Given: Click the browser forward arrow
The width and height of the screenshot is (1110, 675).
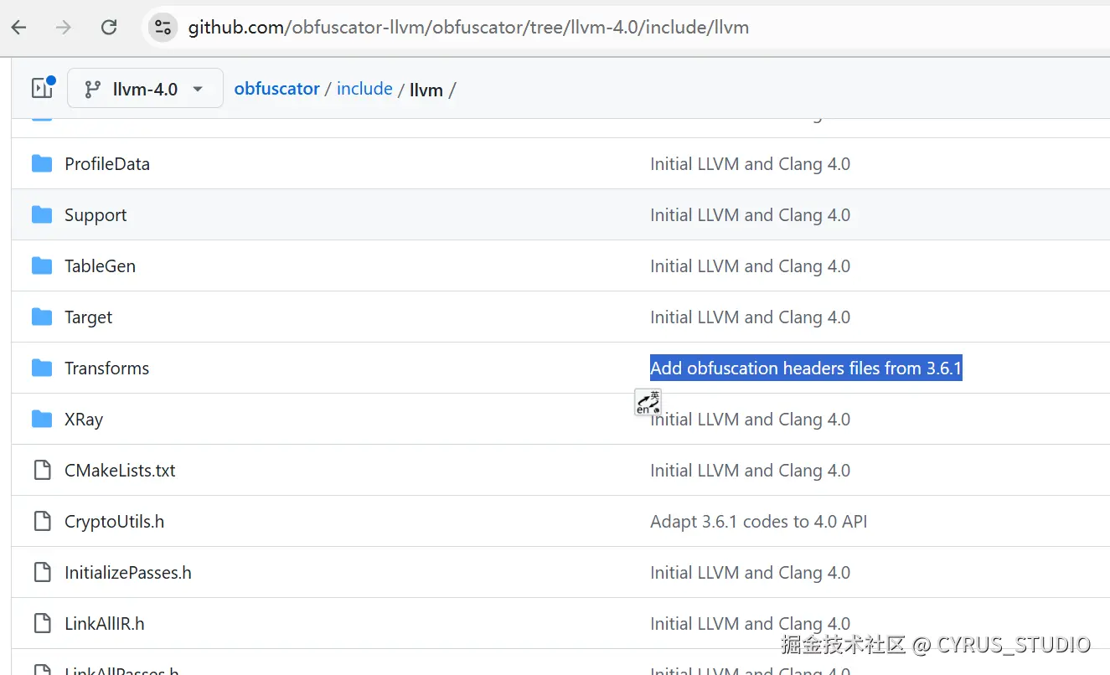Looking at the screenshot, I should pyautogui.click(x=64, y=28).
